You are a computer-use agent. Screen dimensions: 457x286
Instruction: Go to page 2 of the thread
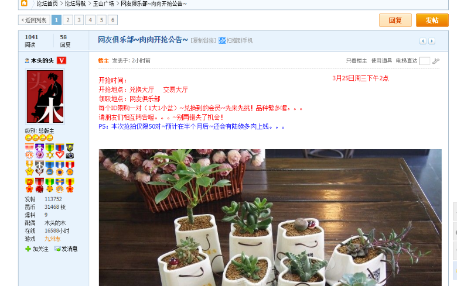[68, 20]
